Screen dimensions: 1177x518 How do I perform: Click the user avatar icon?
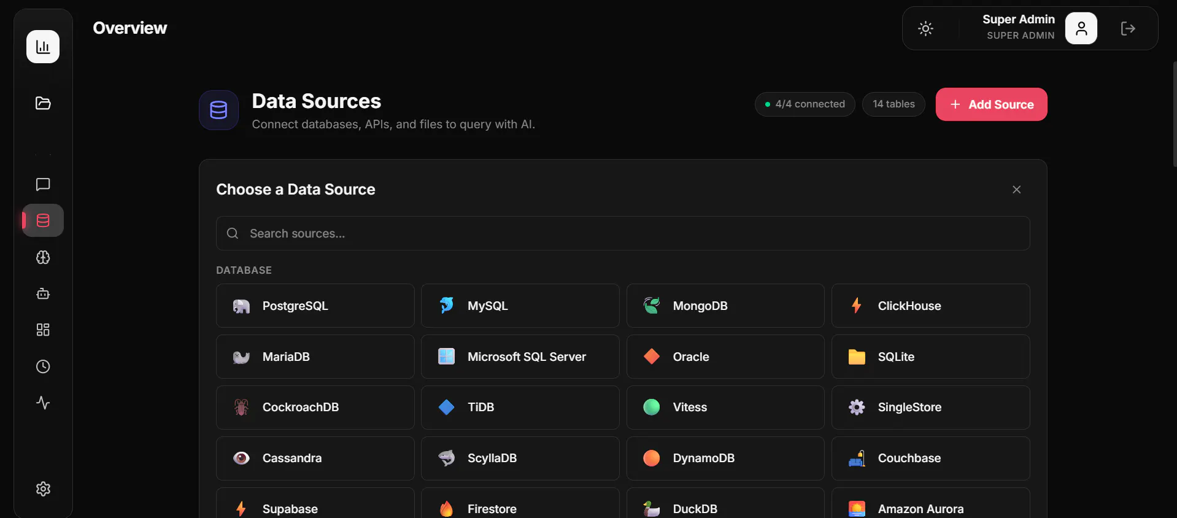click(x=1081, y=28)
